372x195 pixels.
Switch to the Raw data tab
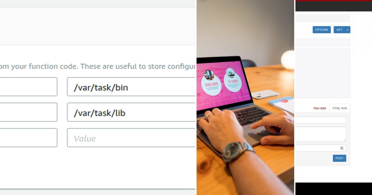[320, 108]
